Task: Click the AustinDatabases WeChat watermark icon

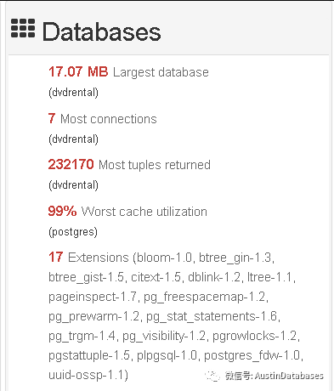Action: (x=212, y=376)
